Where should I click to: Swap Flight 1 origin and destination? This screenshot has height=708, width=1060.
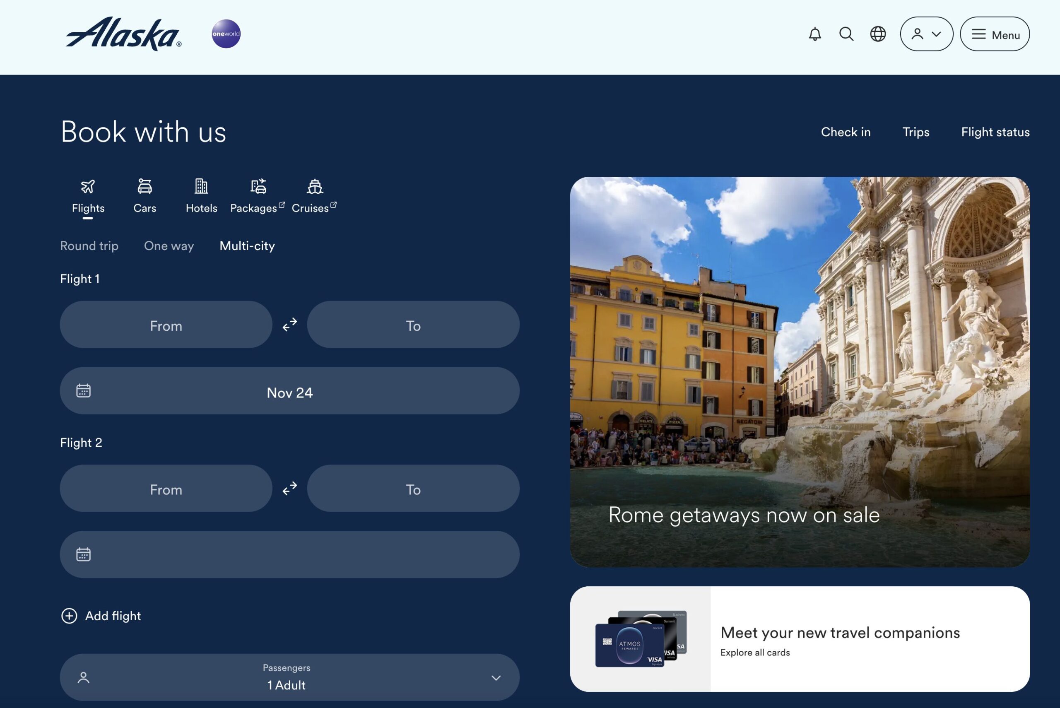click(x=289, y=324)
